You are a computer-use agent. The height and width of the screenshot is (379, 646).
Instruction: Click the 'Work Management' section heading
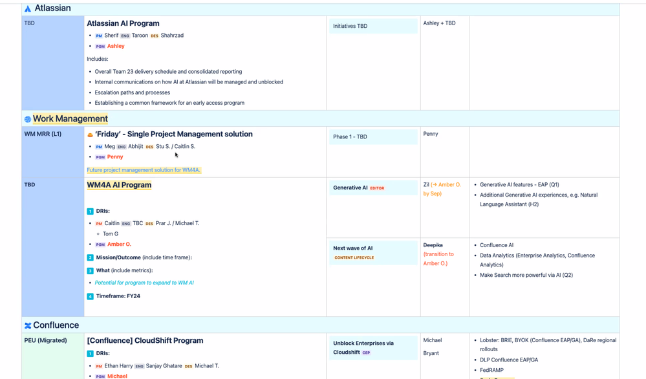70,118
